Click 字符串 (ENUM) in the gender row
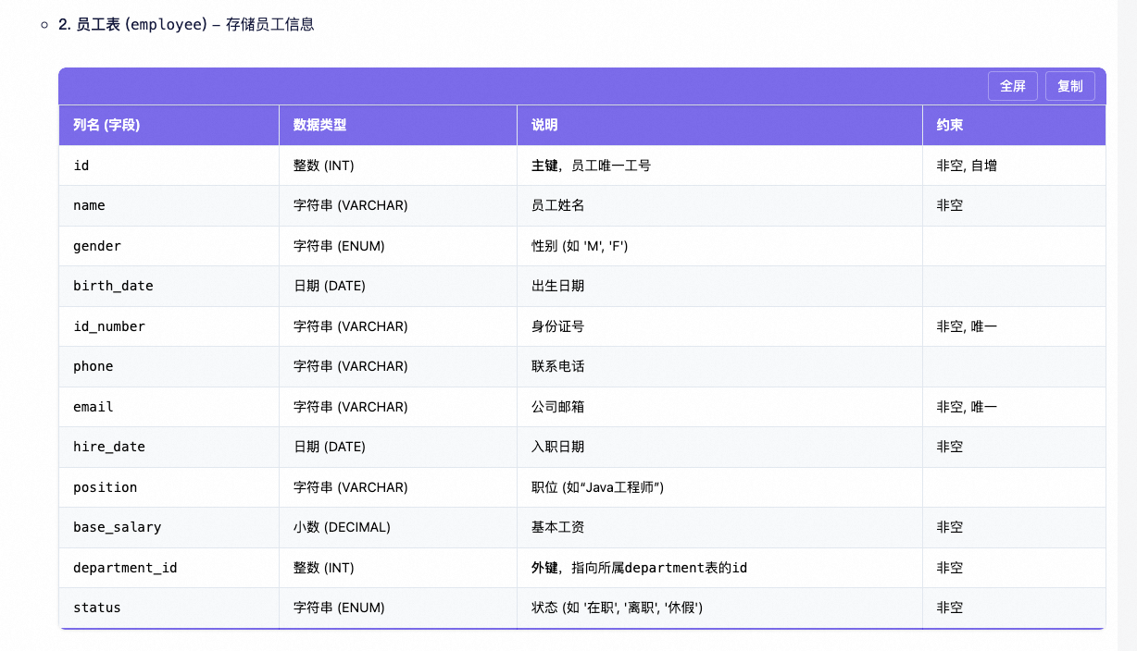The height and width of the screenshot is (651, 1137). (x=398, y=246)
